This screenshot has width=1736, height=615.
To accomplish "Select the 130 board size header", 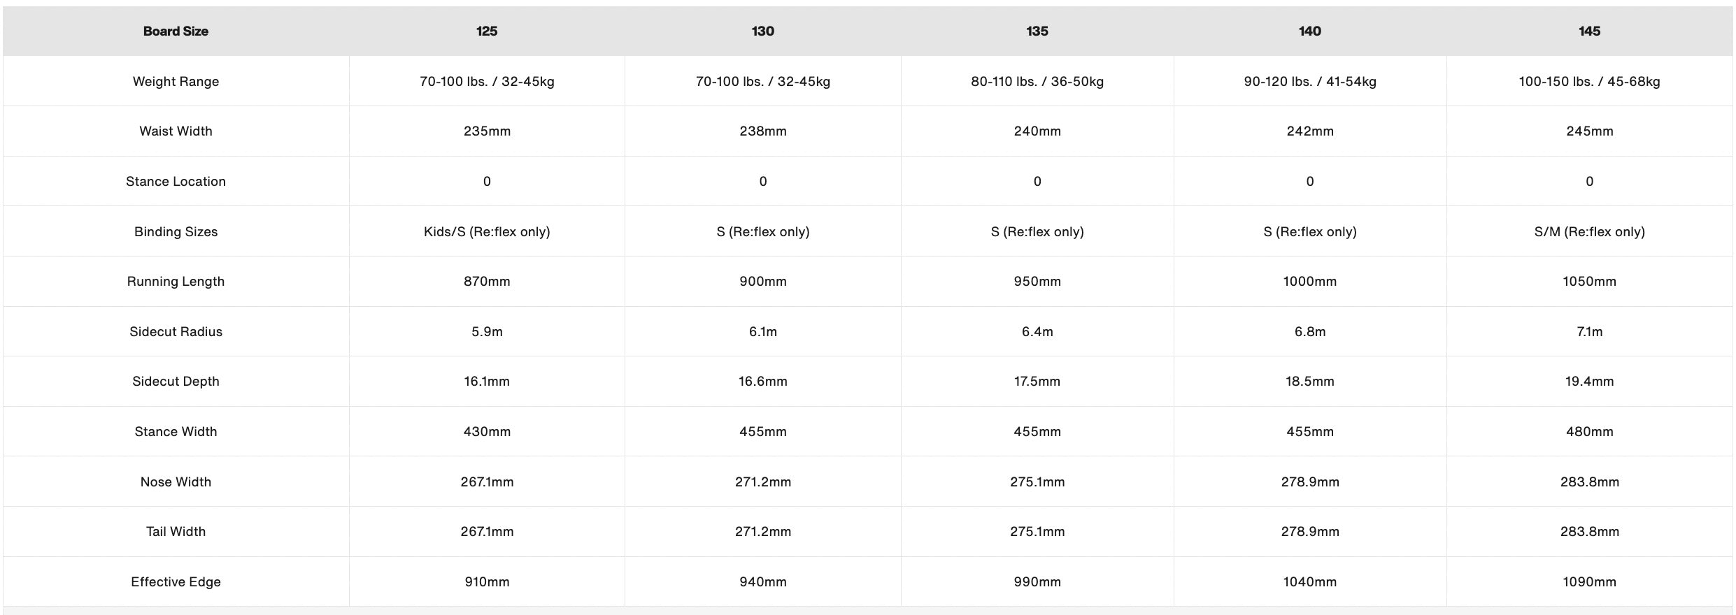I will pyautogui.click(x=762, y=31).
